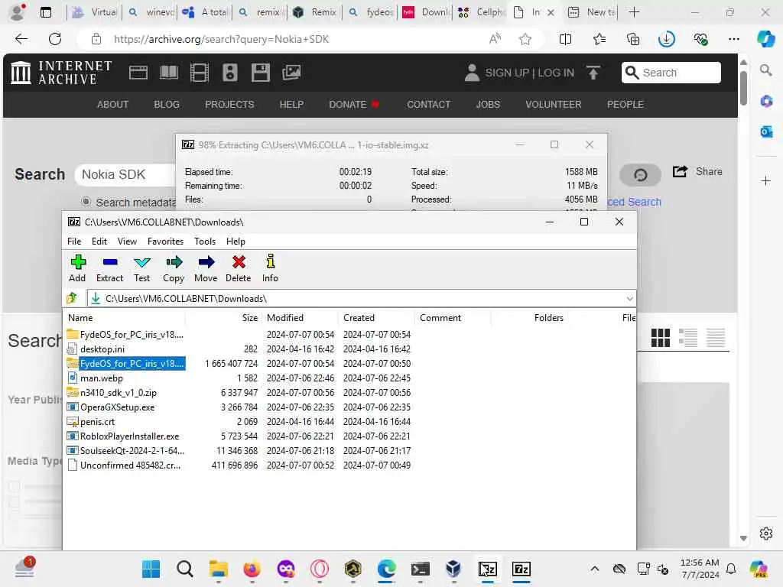Open the taskbar Search icon
This screenshot has width=783, height=587.
tap(184, 569)
